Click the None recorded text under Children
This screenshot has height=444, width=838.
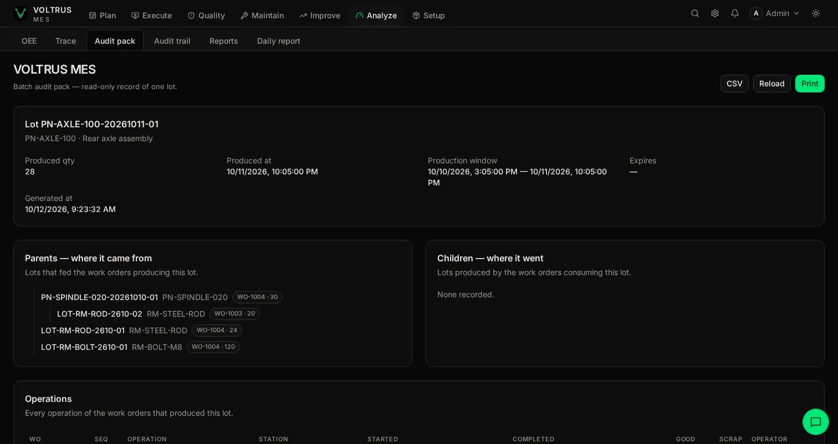pyautogui.click(x=466, y=295)
